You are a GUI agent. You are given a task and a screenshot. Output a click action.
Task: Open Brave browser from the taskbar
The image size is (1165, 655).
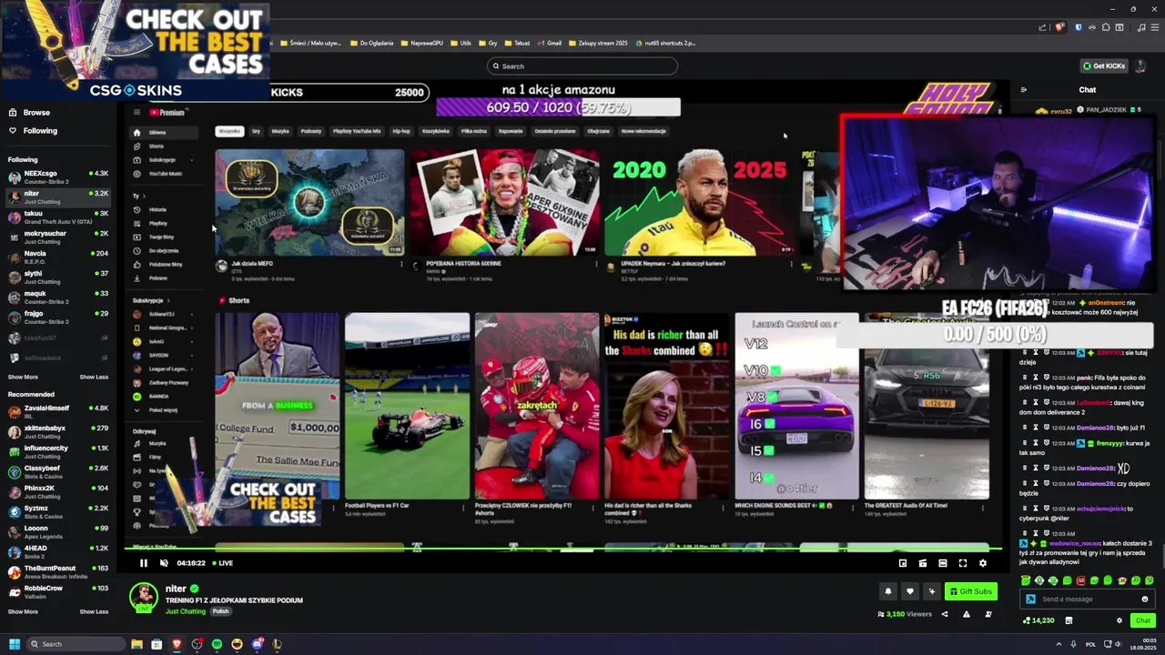177,644
